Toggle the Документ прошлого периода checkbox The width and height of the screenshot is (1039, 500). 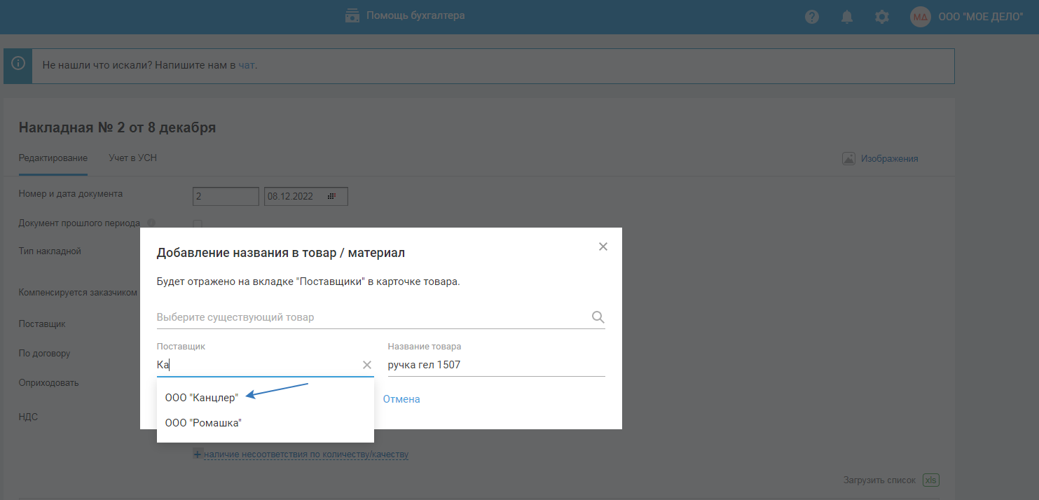[x=198, y=224]
